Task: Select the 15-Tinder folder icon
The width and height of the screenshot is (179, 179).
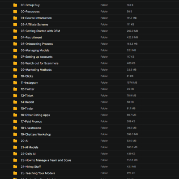Action: point(15,108)
